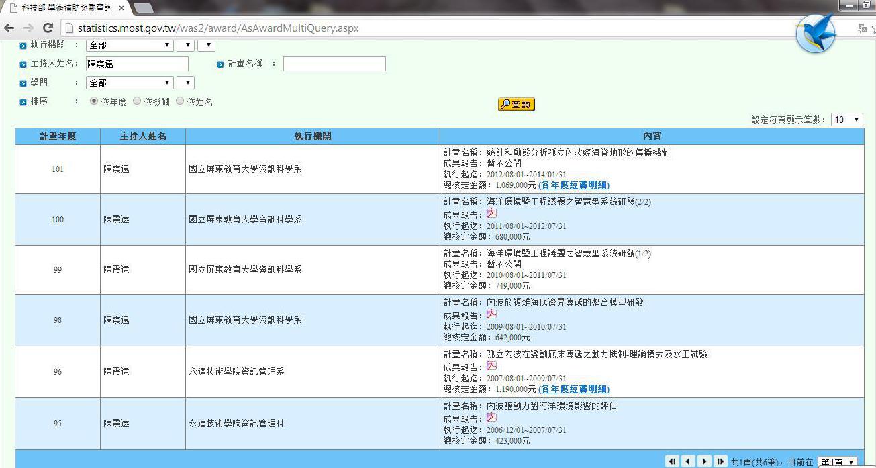Open 各年度經費明細 link for year 101
The width and height of the screenshot is (876, 468).
point(574,185)
